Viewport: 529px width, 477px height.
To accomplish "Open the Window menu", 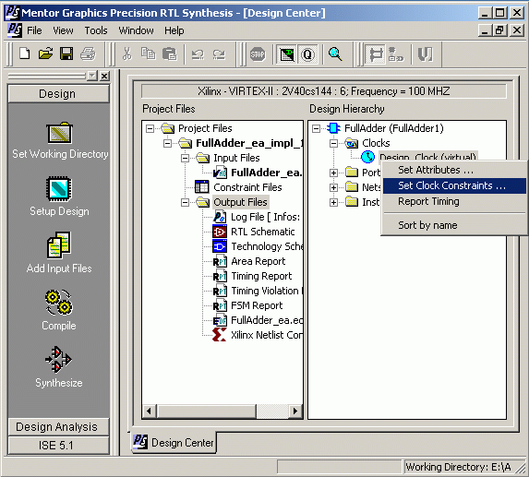I will (136, 30).
